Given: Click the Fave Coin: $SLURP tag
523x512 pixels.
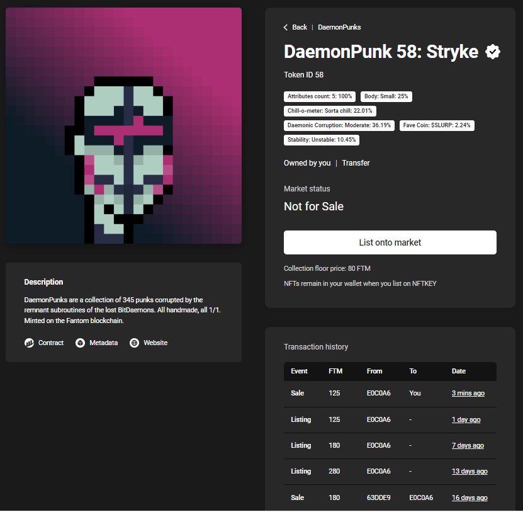Looking at the screenshot, I should (x=437, y=125).
